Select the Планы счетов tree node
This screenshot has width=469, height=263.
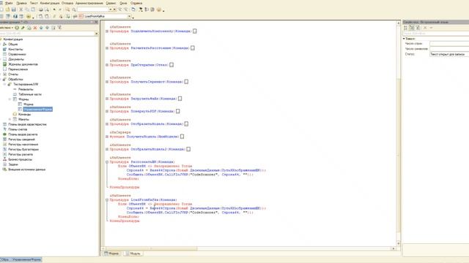tap(18, 129)
